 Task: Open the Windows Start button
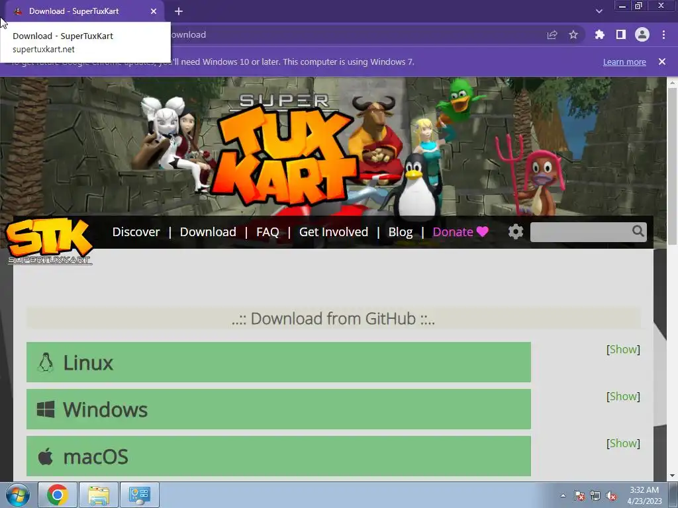[18, 495]
